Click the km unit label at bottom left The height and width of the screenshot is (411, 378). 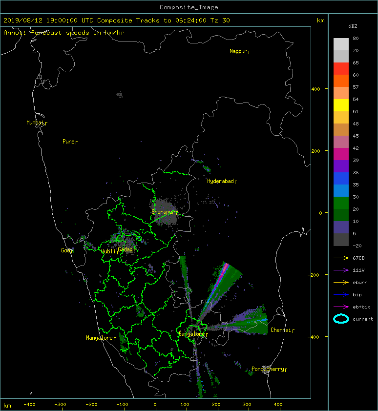pyautogui.click(x=7, y=406)
